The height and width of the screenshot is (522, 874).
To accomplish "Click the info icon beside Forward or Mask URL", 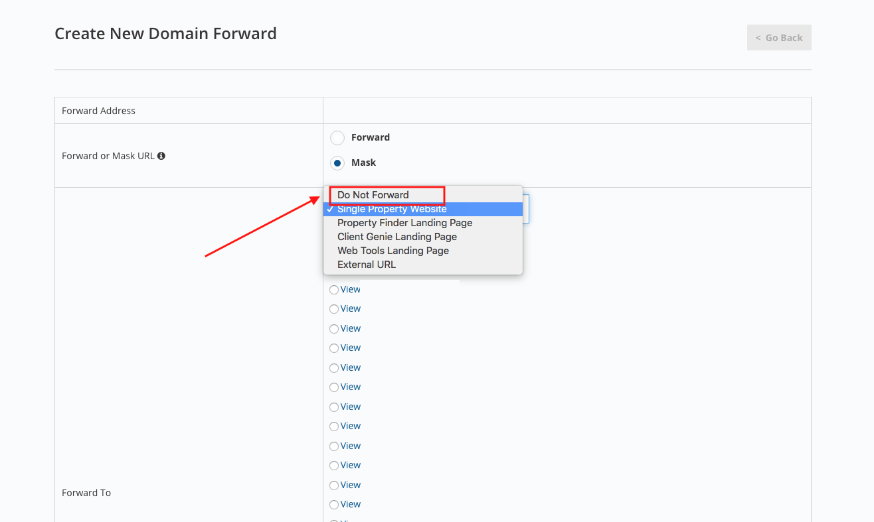I will (x=161, y=156).
